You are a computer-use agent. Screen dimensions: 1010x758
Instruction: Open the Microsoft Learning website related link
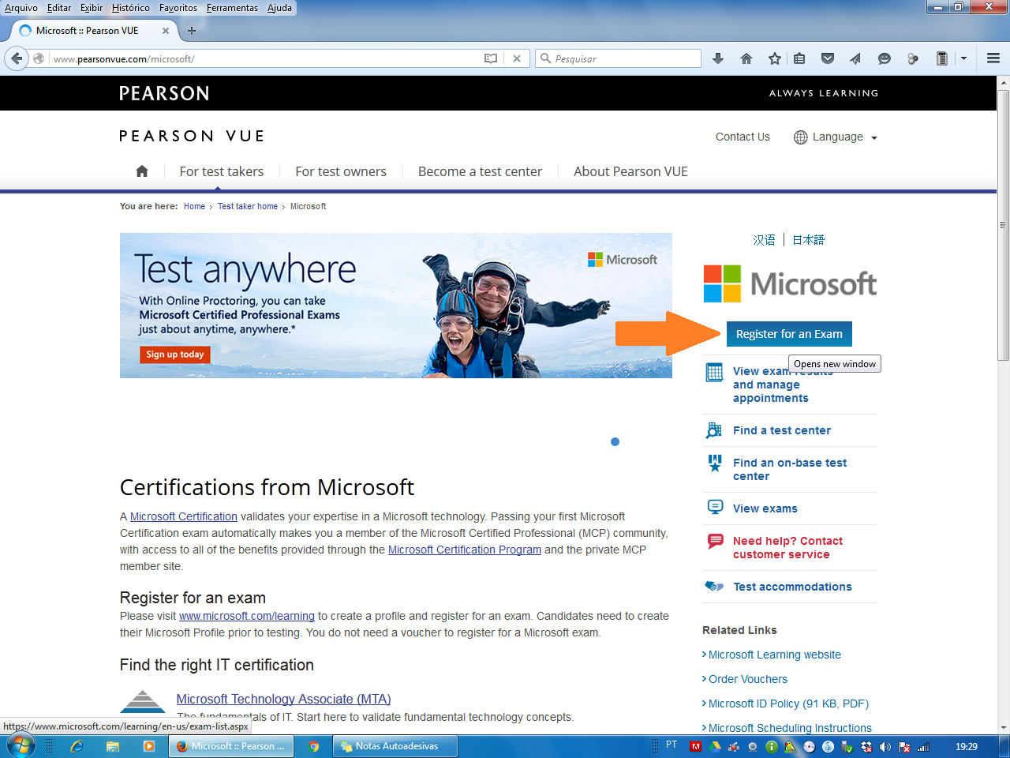(x=775, y=655)
